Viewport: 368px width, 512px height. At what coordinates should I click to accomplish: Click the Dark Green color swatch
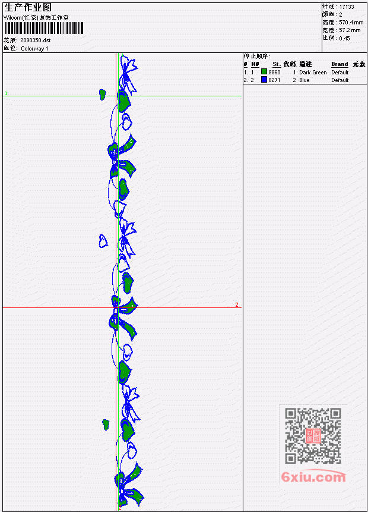(264, 71)
